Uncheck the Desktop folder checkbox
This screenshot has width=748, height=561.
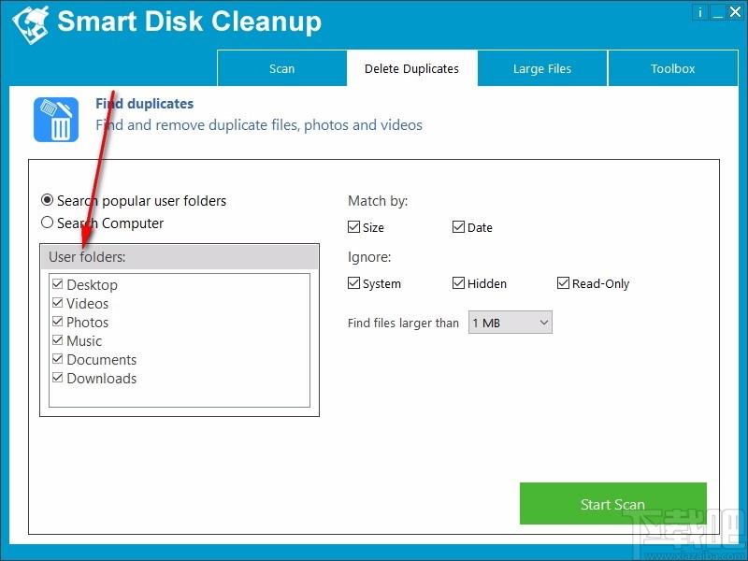[x=58, y=284]
